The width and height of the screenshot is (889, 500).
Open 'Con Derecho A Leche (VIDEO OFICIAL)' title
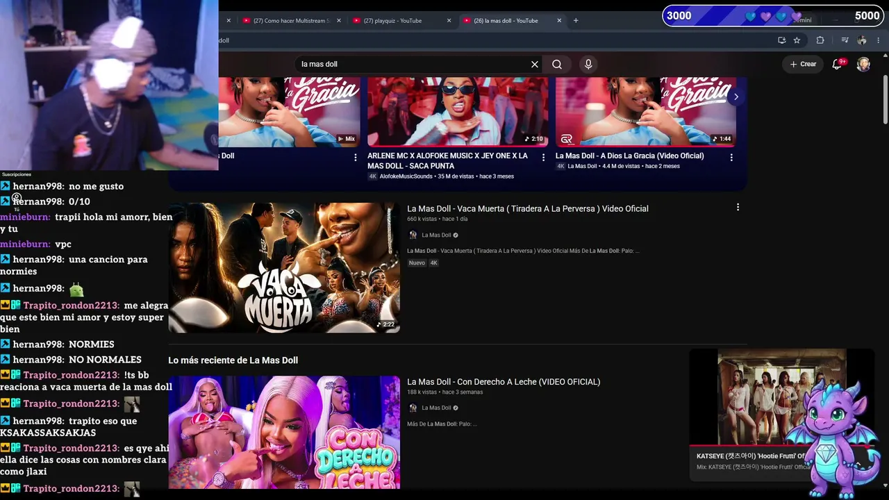click(504, 382)
